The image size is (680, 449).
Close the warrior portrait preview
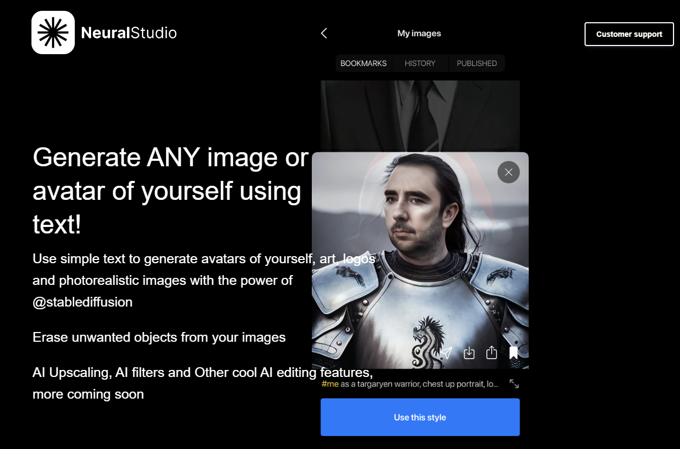(509, 172)
